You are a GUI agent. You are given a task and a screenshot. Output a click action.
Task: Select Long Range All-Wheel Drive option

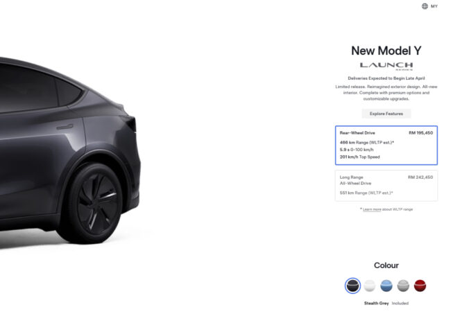coord(386,186)
